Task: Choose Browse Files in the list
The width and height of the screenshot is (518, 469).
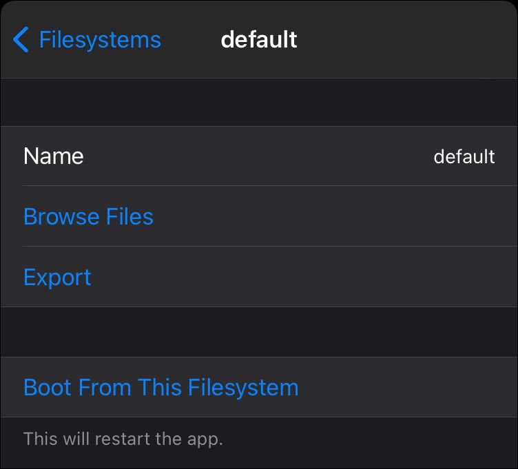Action: click(88, 217)
